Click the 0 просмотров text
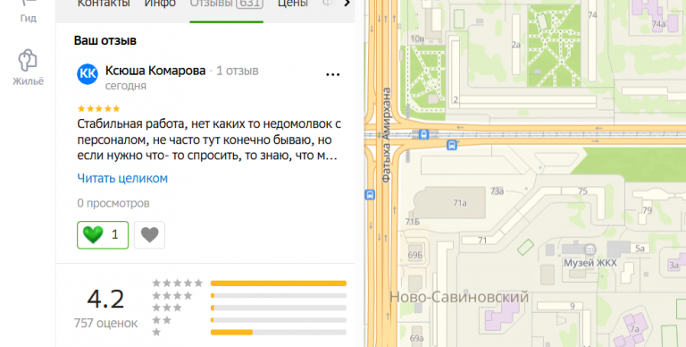Image resolution: width=686 pixels, height=347 pixels. [113, 203]
